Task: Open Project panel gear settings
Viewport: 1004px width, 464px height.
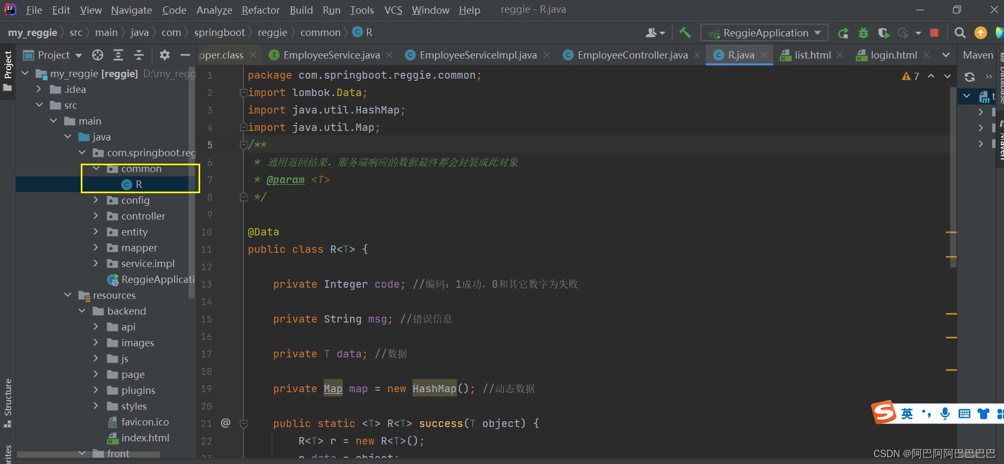Action: pos(165,55)
